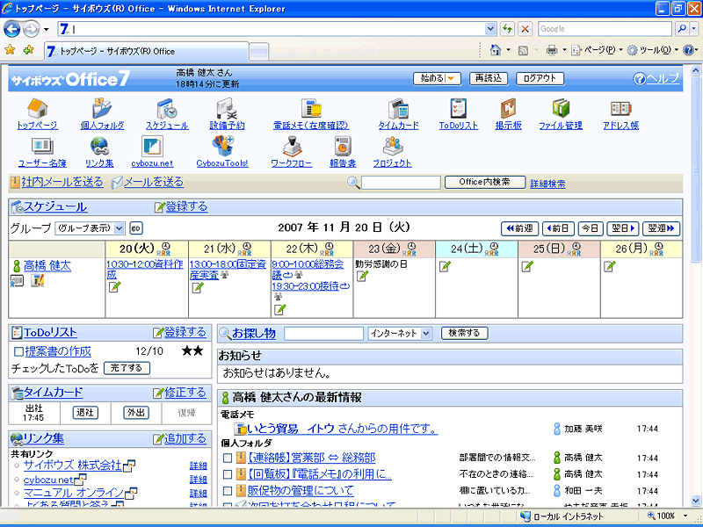Image resolution: width=703 pixels, height=527 pixels.
Task: Open the ツール(O) browser menu dropdown
Action: pyautogui.click(x=652, y=50)
